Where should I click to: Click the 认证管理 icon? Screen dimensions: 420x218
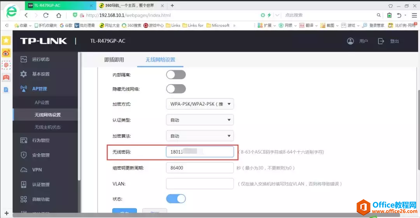pos(24,184)
